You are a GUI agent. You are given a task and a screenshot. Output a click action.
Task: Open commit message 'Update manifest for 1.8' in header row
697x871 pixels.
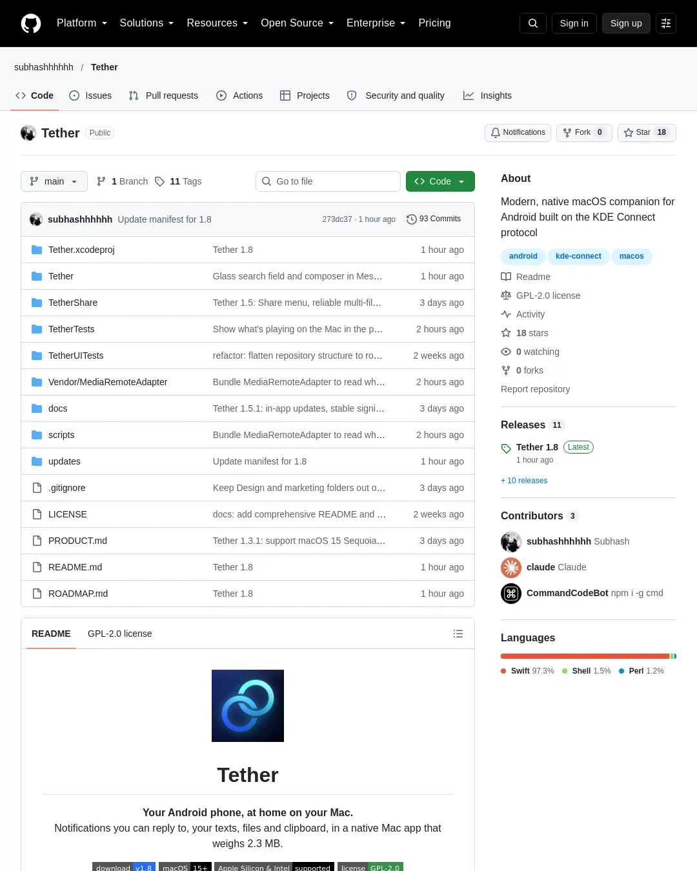coord(165,219)
